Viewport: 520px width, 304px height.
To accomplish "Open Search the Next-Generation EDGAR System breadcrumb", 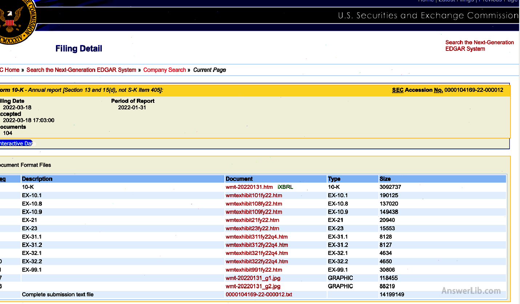I will tap(81, 70).
